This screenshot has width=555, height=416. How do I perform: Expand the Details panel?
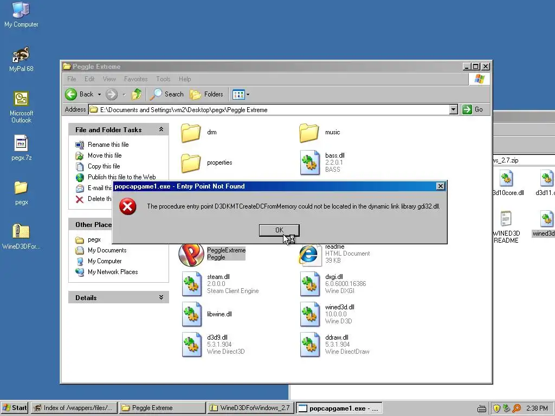click(x=161, y=297)
